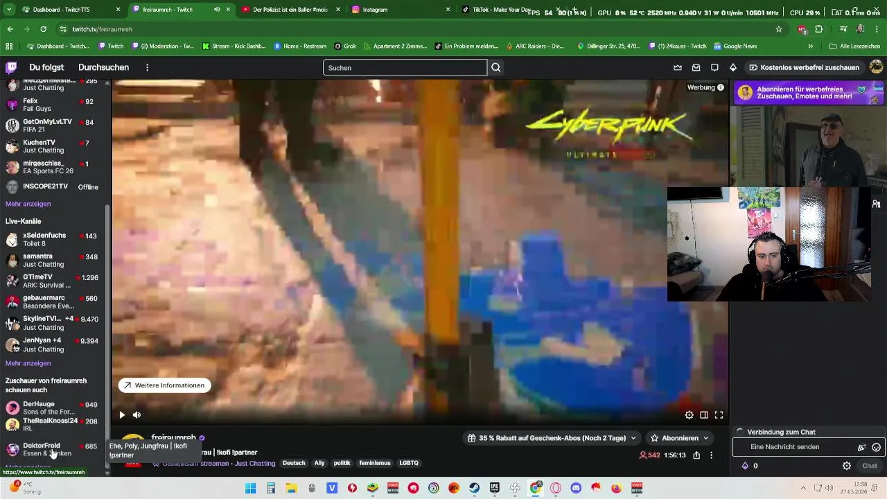This screenshot has width=887, height=499.
Task: Click the Abonnieren für werbefreies Zuschauen banner
Action: coord(808,93)
